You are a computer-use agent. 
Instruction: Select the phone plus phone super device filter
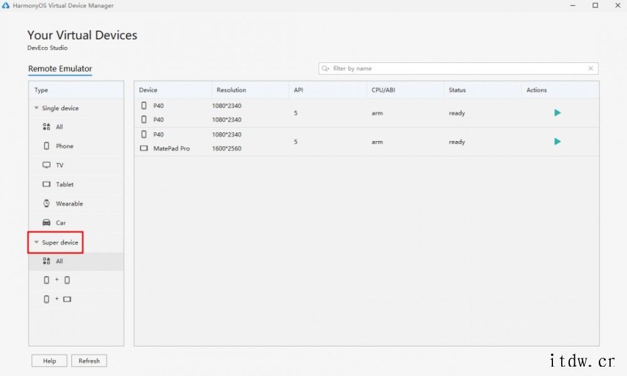(76, 280)
